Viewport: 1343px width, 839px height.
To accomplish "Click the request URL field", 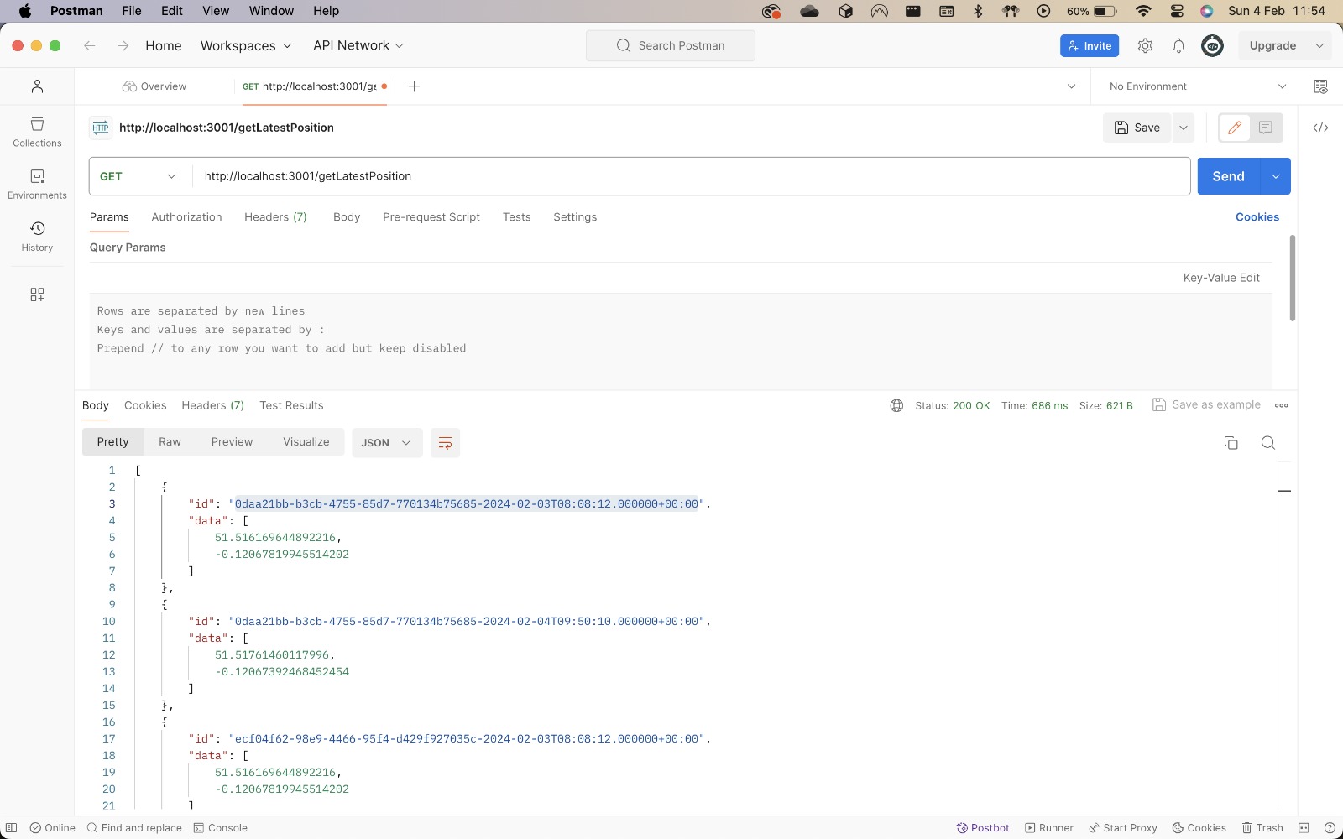I will click(691, 176).
